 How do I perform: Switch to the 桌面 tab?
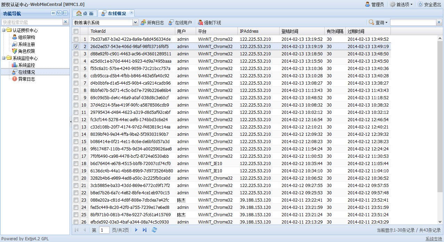[x=85, y=13]
